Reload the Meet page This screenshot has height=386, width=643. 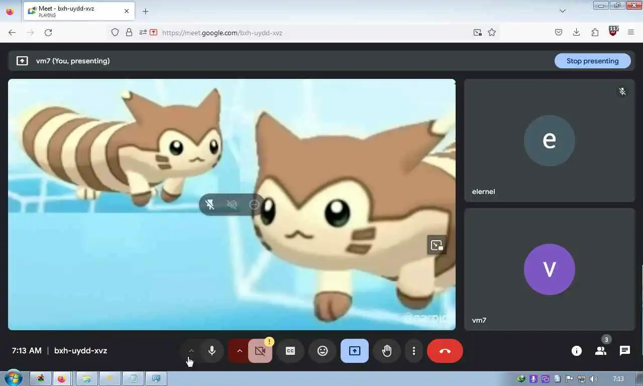coord(48,33)
